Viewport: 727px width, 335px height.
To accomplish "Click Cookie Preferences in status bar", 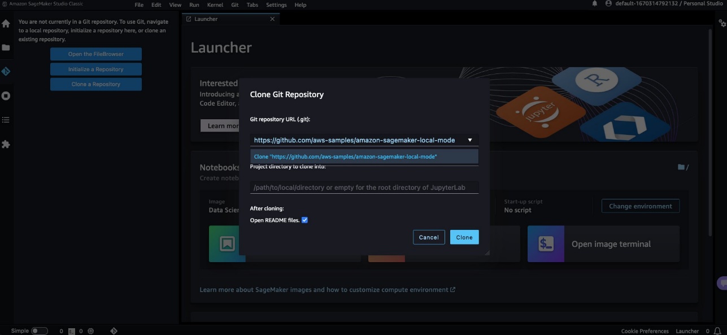I will click(645, 331).
